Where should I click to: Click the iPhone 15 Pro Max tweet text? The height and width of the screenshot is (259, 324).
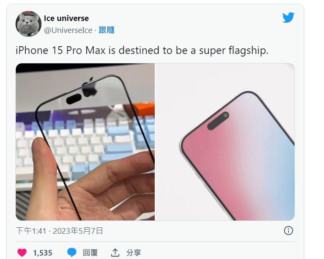click(142, 51)
